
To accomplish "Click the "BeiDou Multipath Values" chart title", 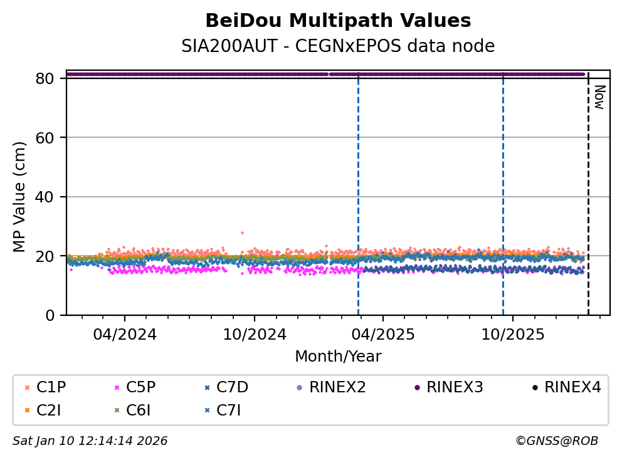I will pos(338,21).
